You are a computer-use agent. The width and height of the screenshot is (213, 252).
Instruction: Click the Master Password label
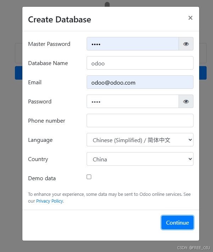(49, 44)
